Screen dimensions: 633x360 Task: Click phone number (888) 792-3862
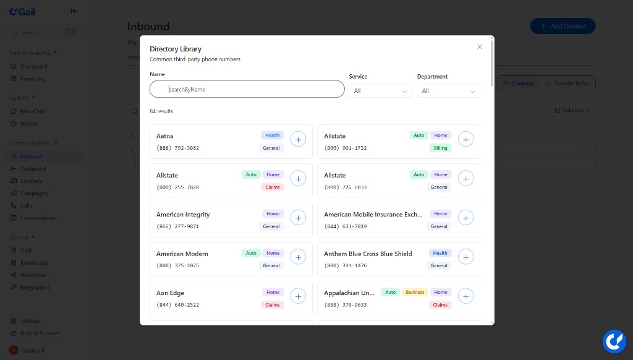tap(177, 148)
